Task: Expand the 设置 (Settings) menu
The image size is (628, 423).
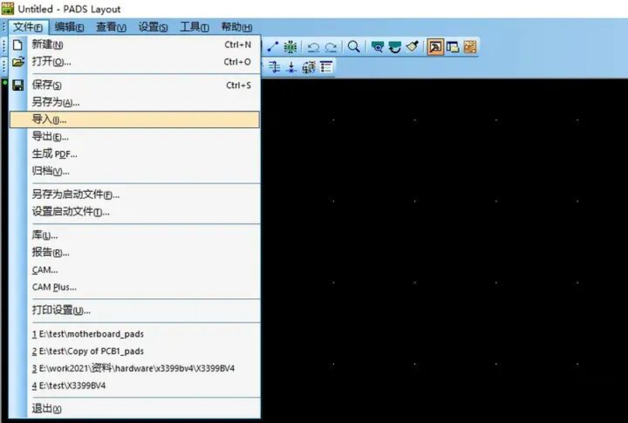Action: (152, 27)
